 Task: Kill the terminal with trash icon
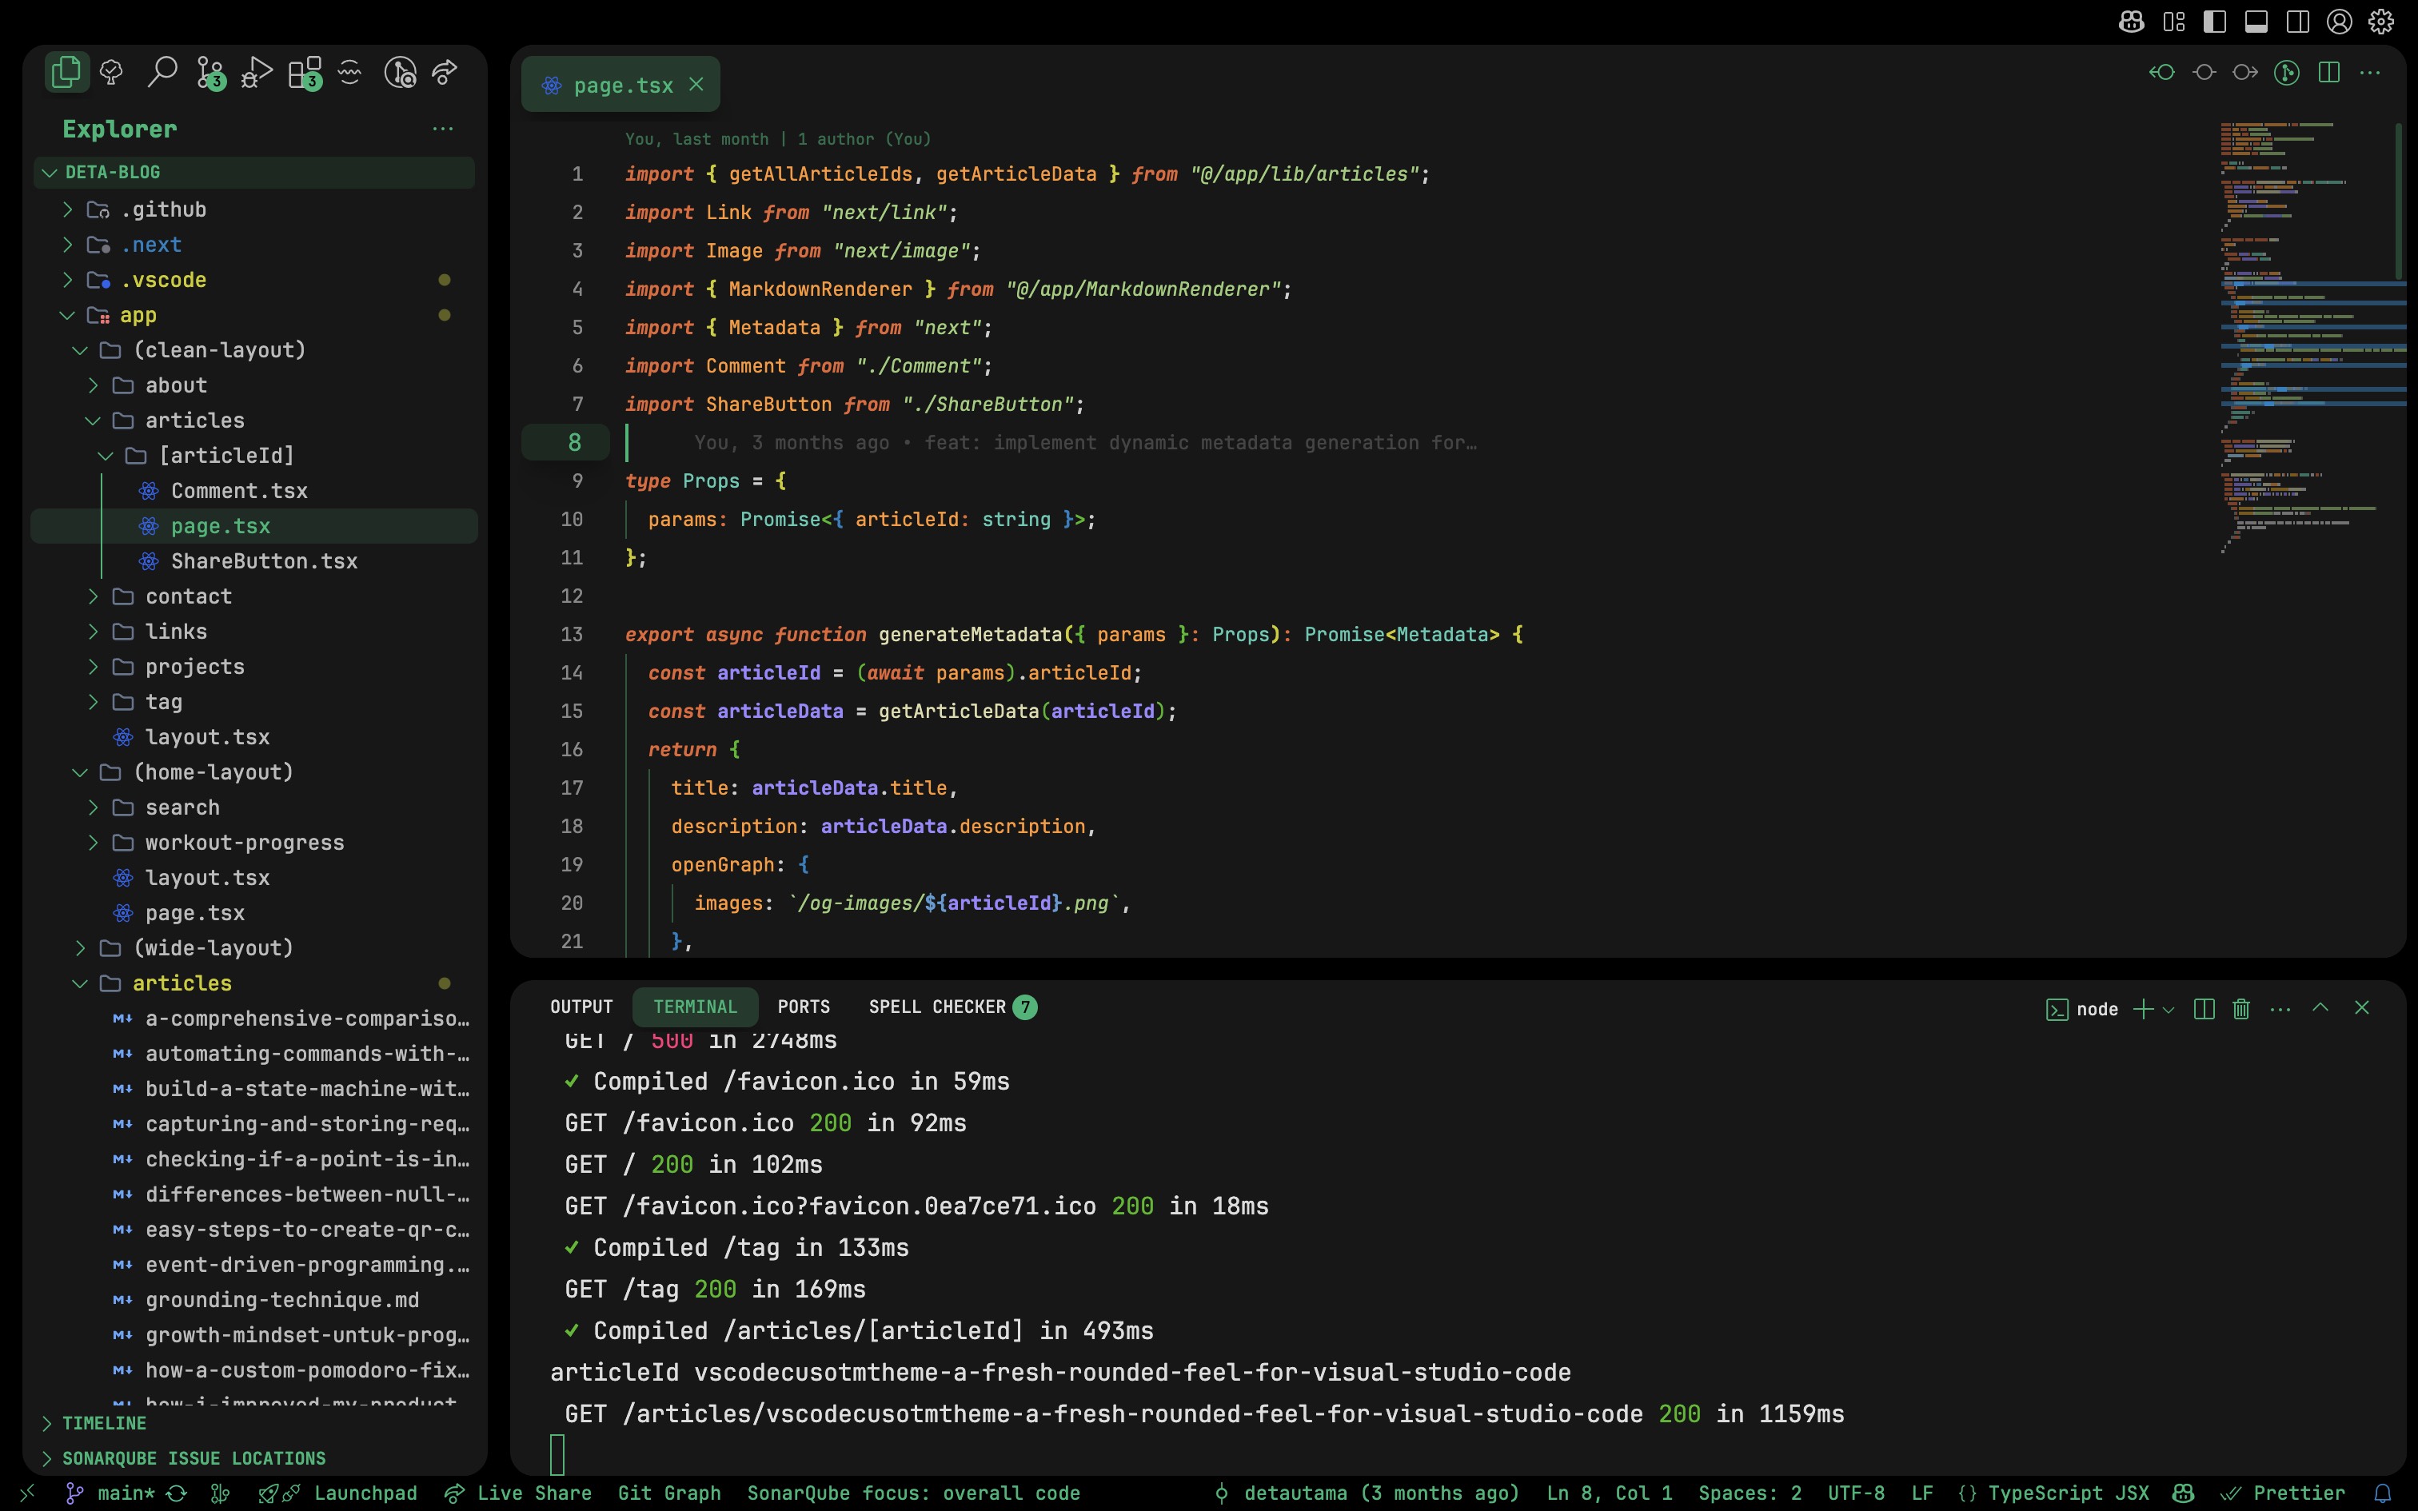tap(2241, 1009)
